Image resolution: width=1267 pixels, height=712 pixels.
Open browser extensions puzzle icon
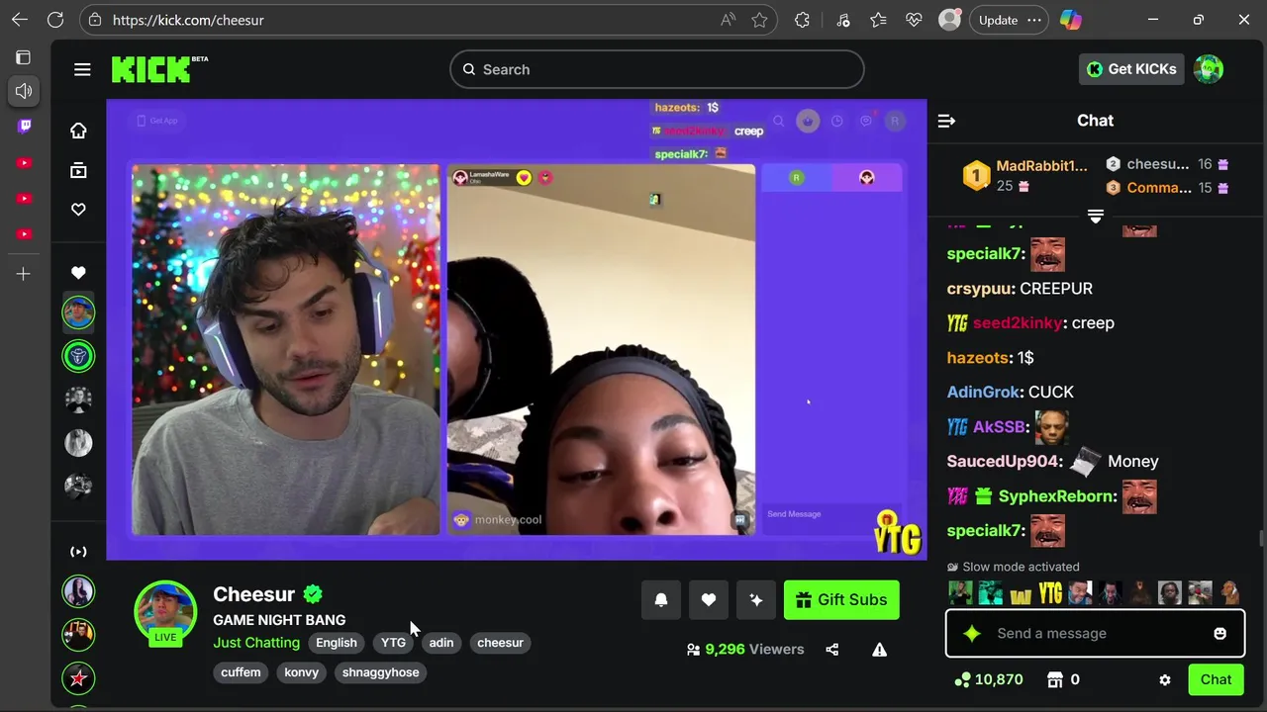802,20
